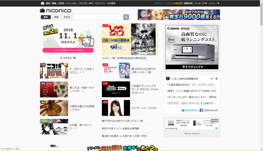Expand the ランキング dropdown menu
This screenshot has width=263, height=151.
click(201, 3)
